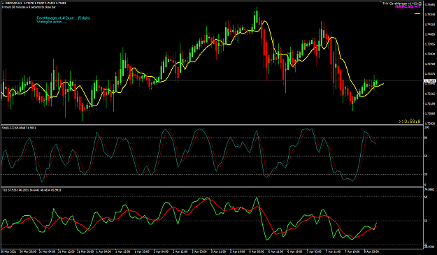Click the '8 Apr 03:00' time axis label
The height and width of the screenshot is (255, 437).
point(371,252)
